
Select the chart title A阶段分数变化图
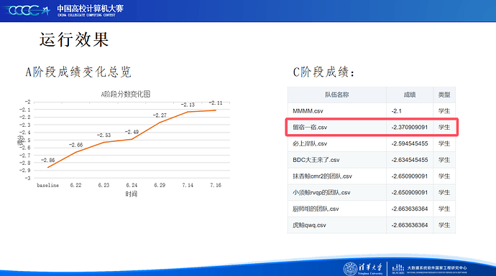[x=126, y=94]
